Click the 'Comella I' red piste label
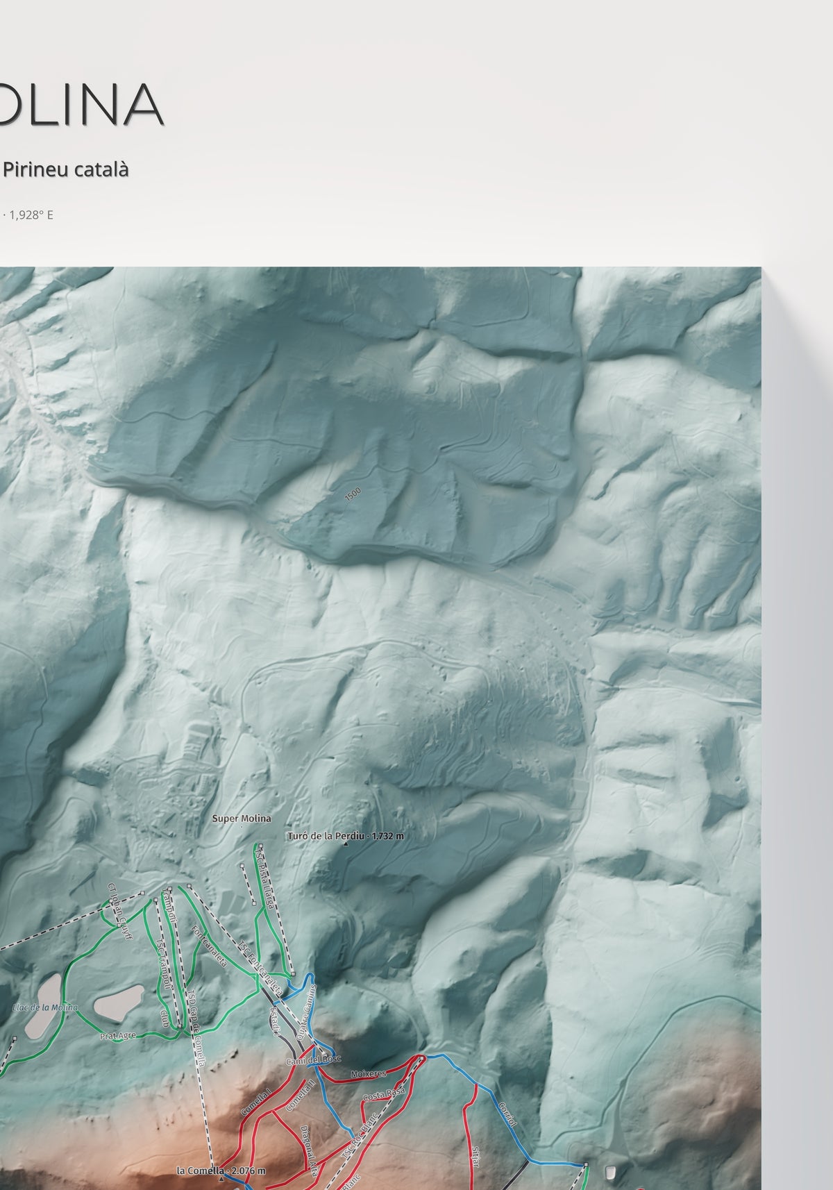The width and height of the screenshot is (833, 1190). 255,1102
